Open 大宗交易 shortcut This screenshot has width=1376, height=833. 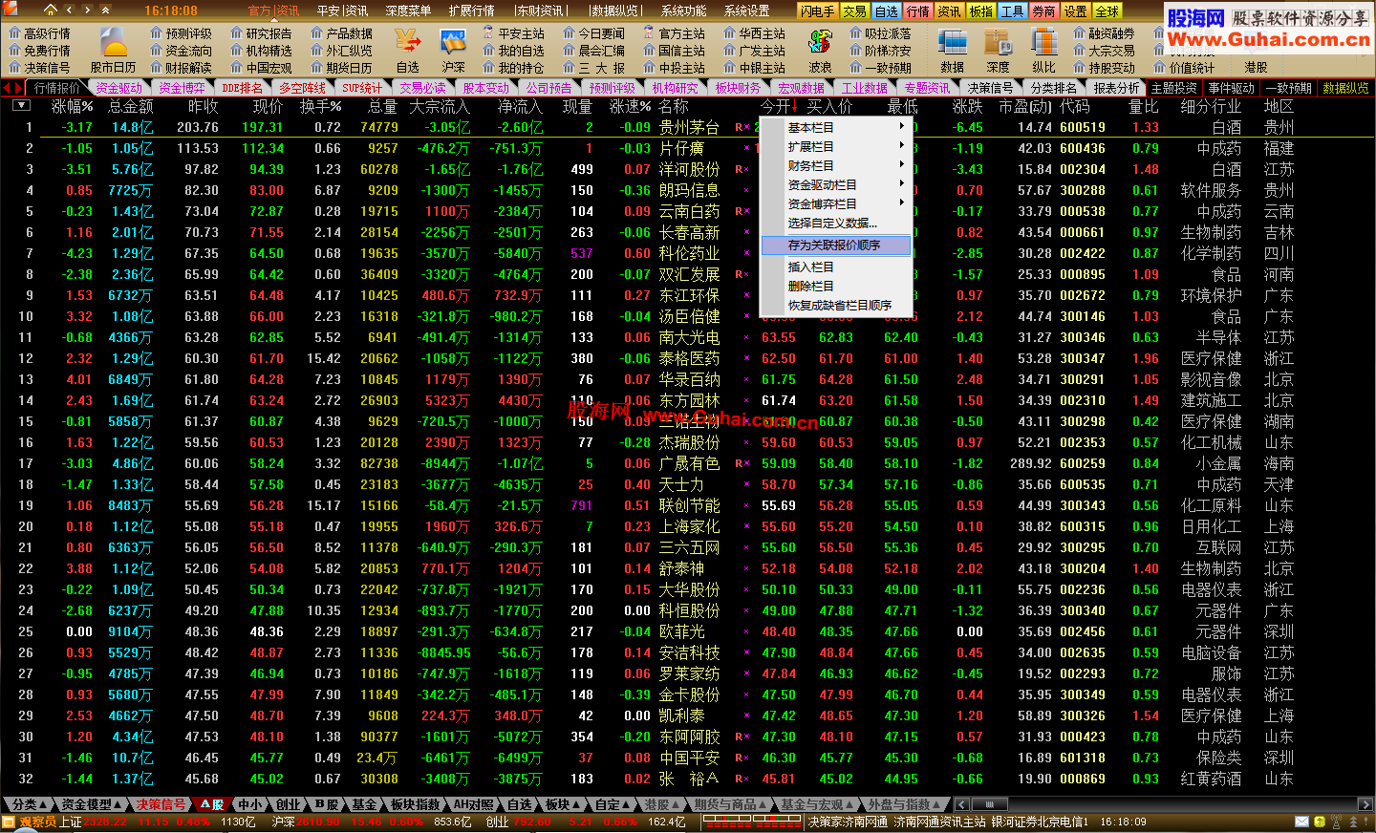coord(1104,51)
